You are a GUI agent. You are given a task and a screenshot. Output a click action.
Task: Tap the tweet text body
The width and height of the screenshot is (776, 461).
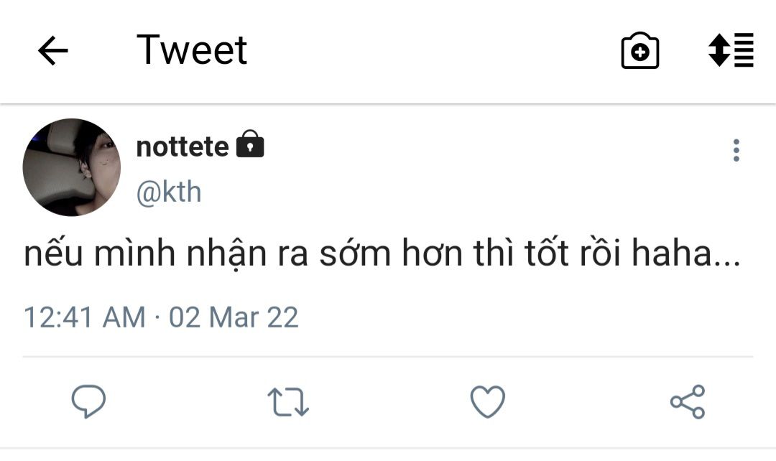(381, 256)
